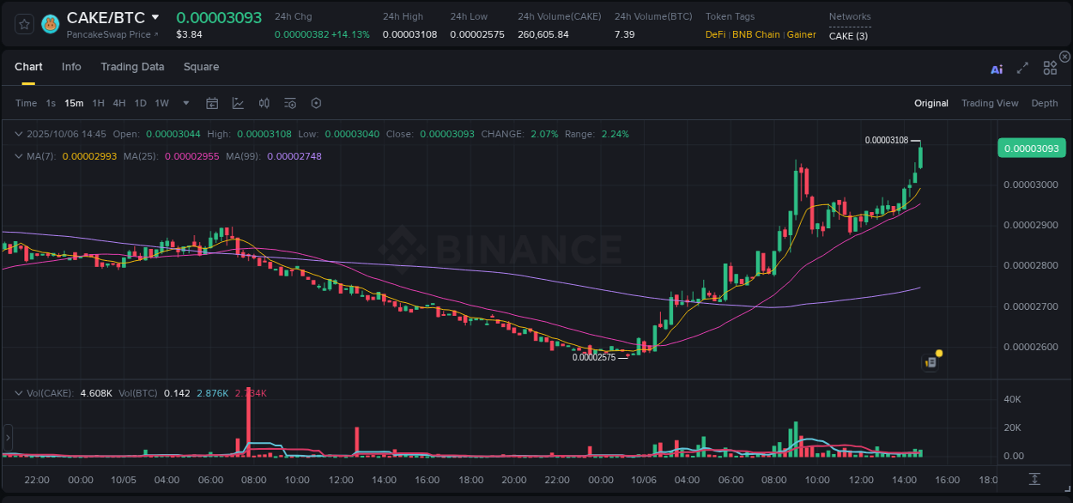Image resolution: width=1073 pixels, height=503 pixels.
Task: Open the calendar date-range picker icon
Action: click(212, 103)
